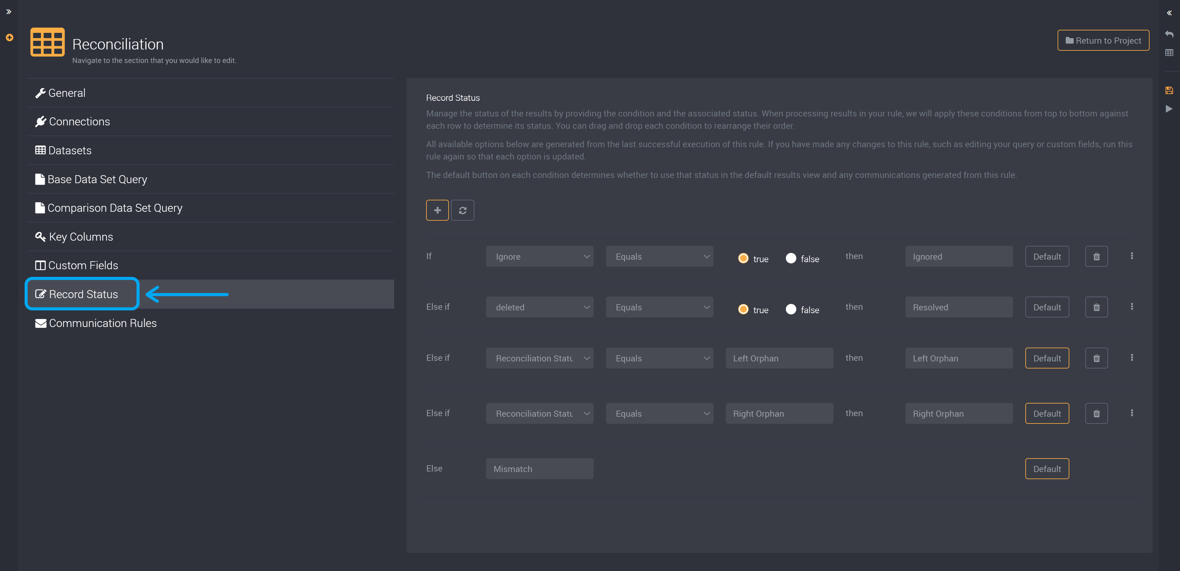Open the table grid icon in right rail
The image size is (1180, 571).
pyautogui.click(x=1169, y=53)
